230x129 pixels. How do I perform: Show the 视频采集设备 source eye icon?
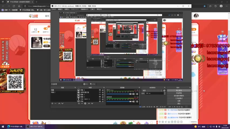click(100, 92)
